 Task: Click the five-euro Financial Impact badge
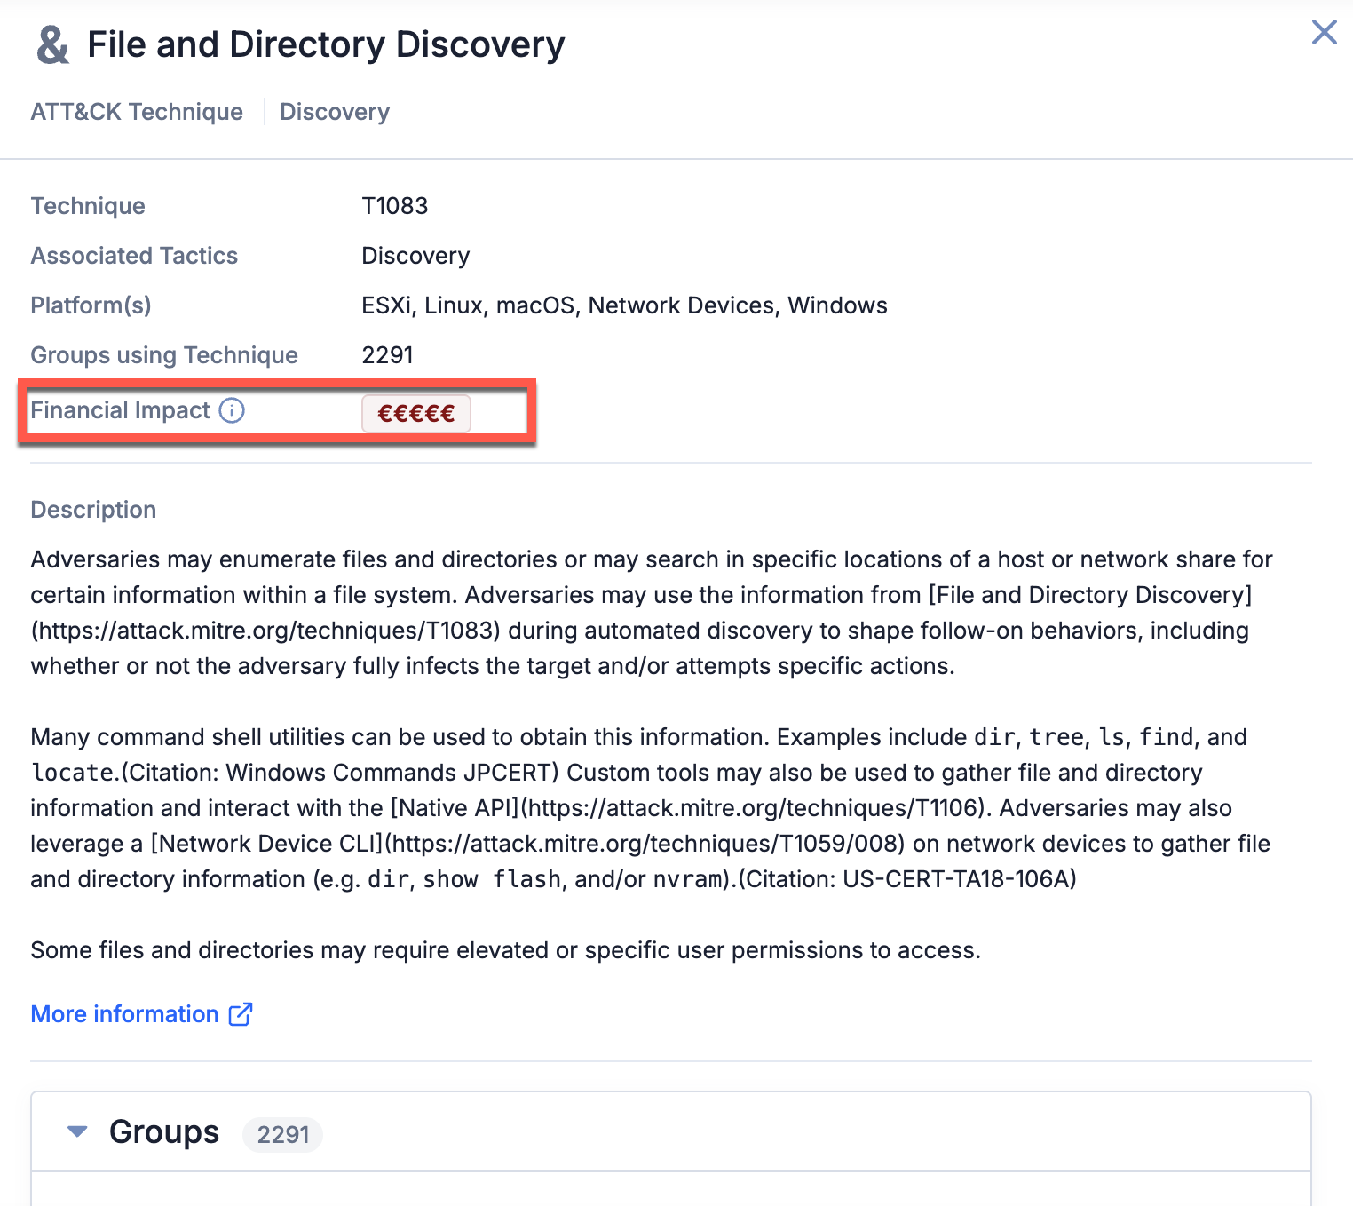(415, 413)
